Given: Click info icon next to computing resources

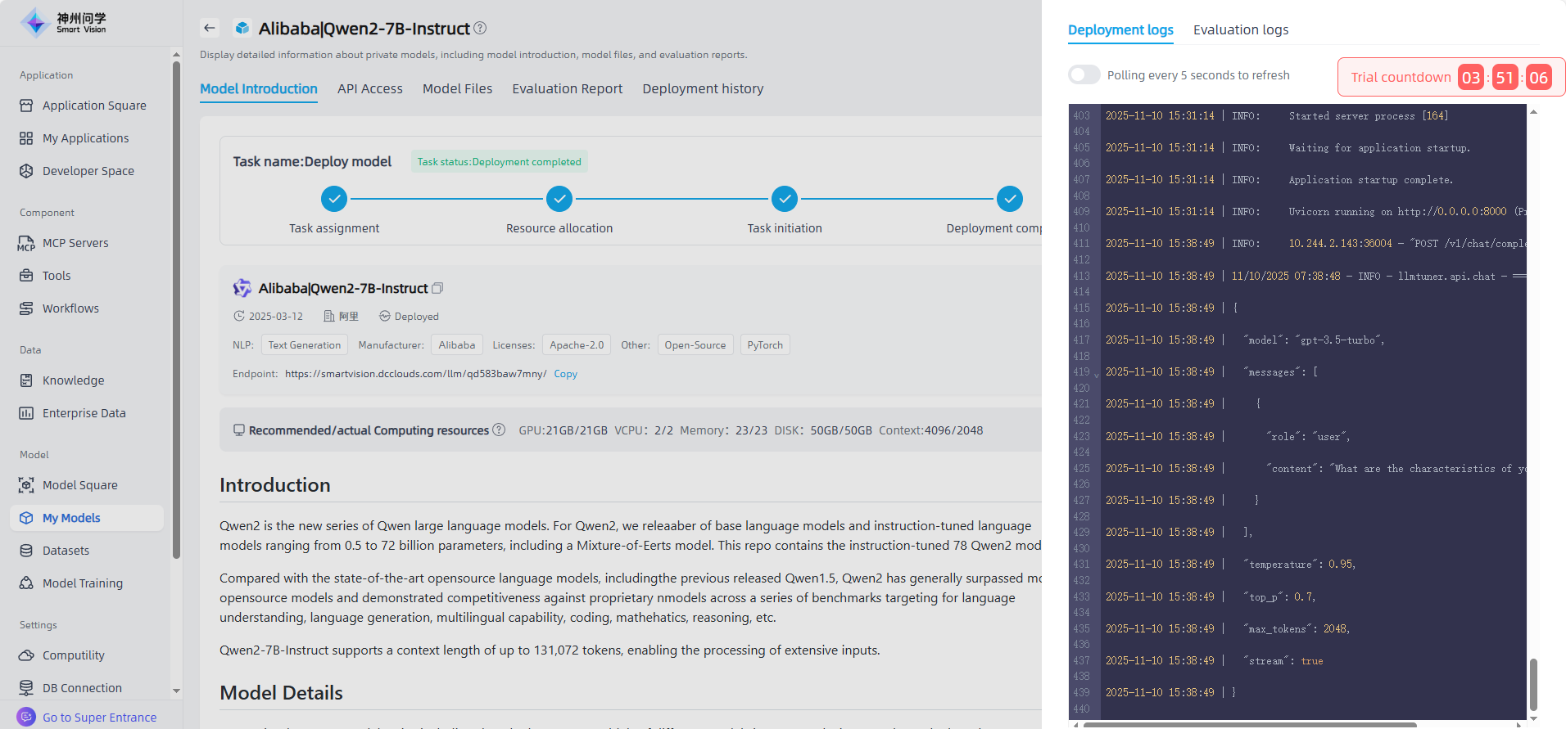Looking at the screenshot, I should [499, 430].
